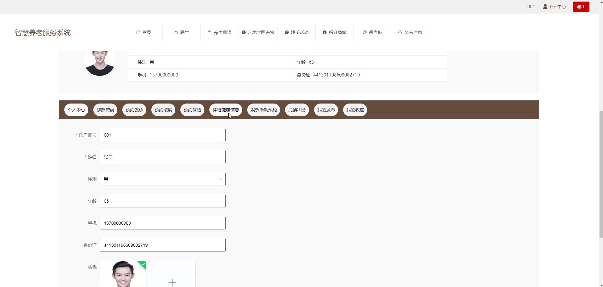Select the 我的收藏 tab

click(x=355, y=110)
